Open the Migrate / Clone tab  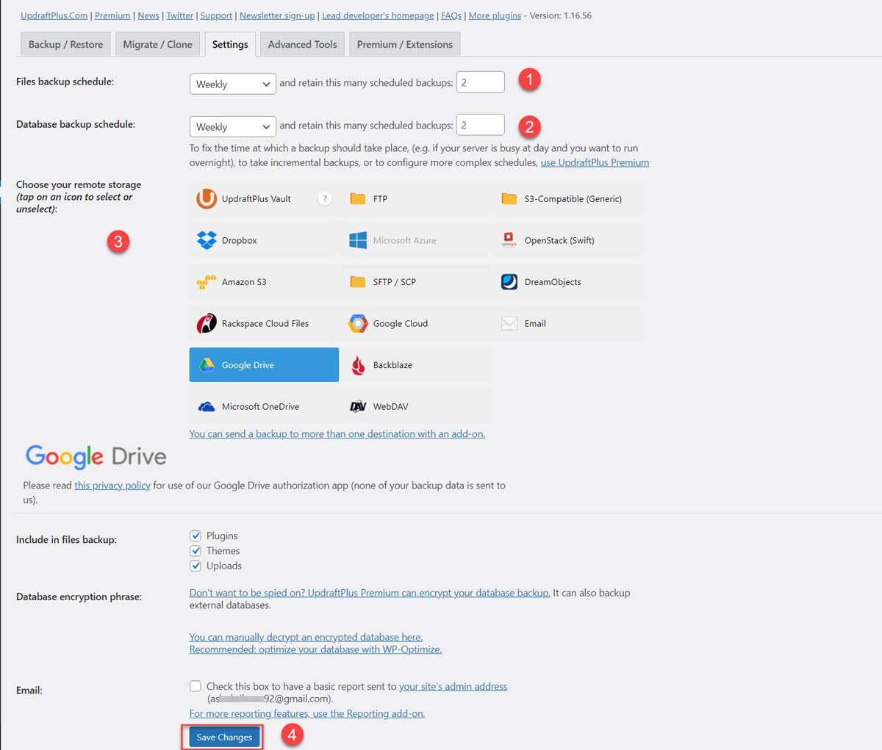(x=157, y=44)
